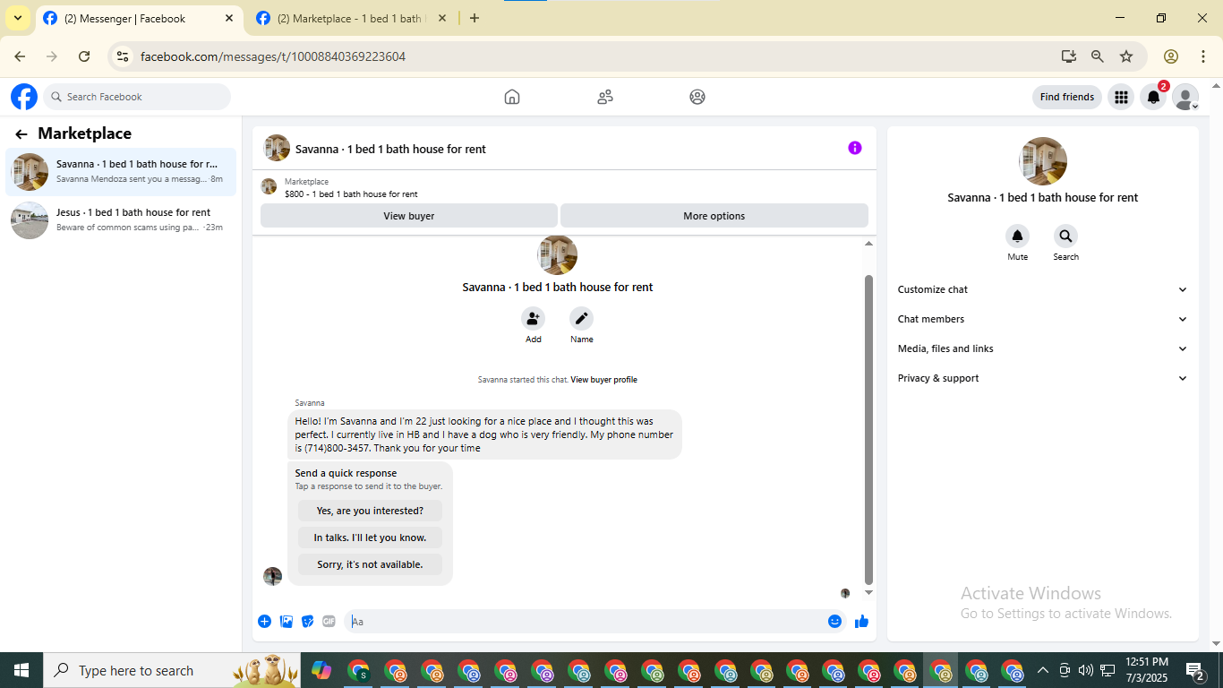Screen dimensions: 1223x688
Task: Click the Facebook logo
Action: coord(24,97)
